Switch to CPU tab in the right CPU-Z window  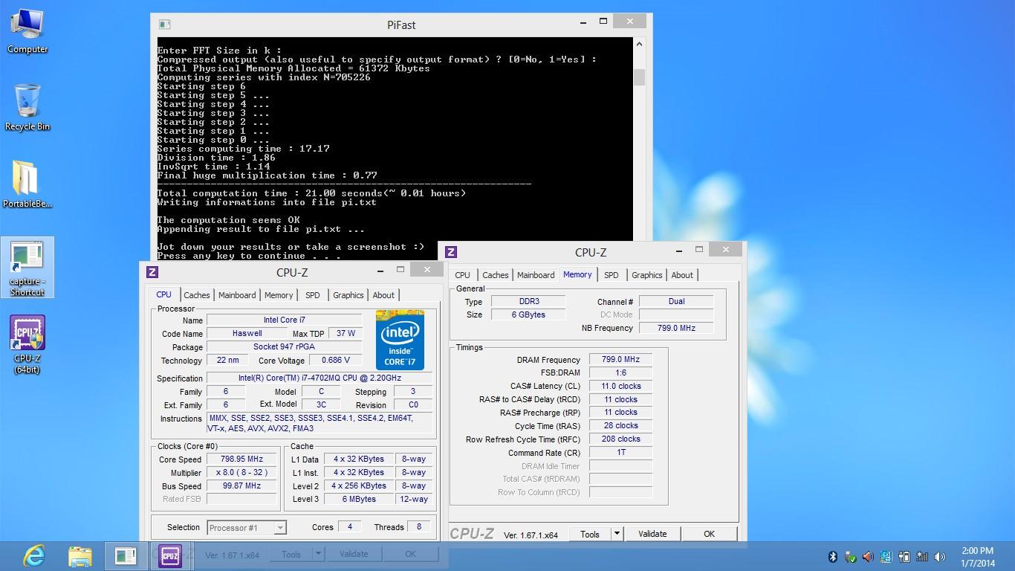pyautogui.click(x=462, y=275)
